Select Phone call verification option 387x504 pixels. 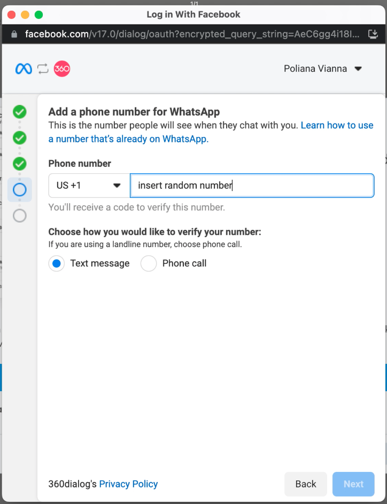click(x=149, y=264)
